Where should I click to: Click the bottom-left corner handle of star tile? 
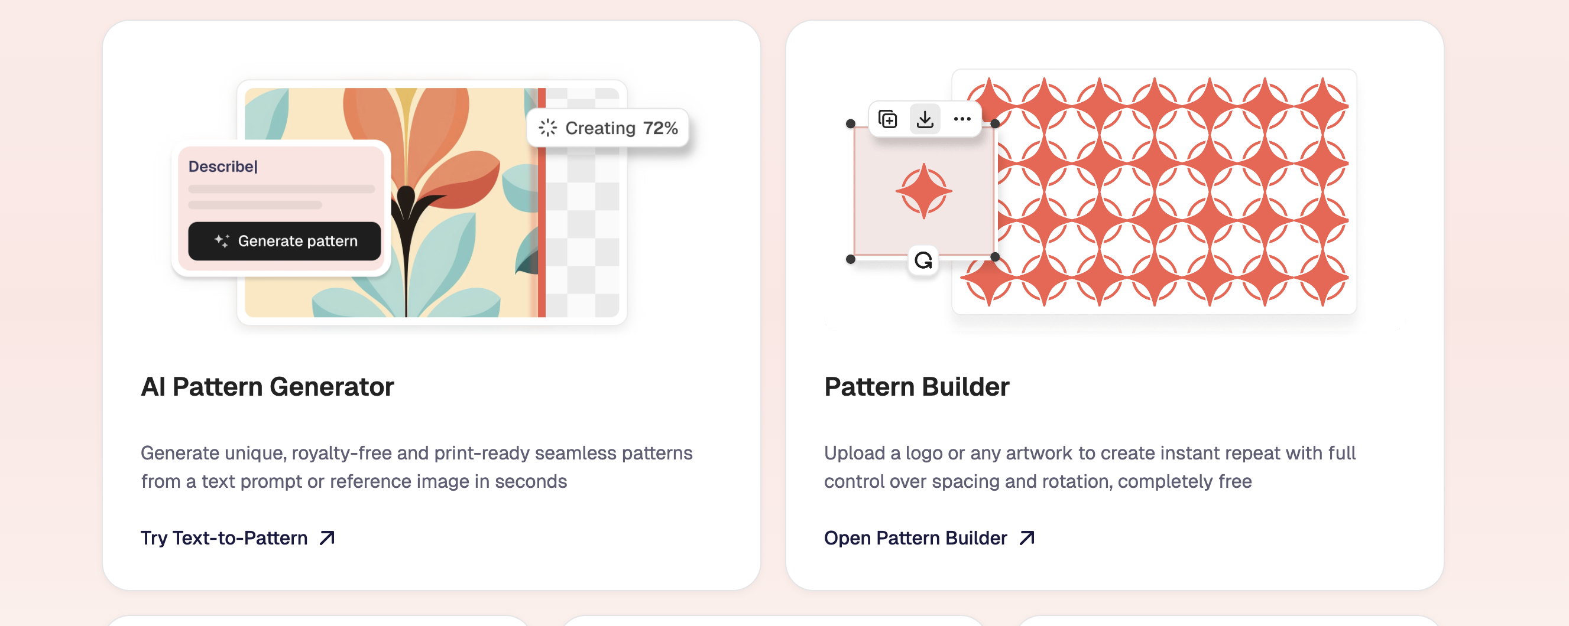coord(851,259)
